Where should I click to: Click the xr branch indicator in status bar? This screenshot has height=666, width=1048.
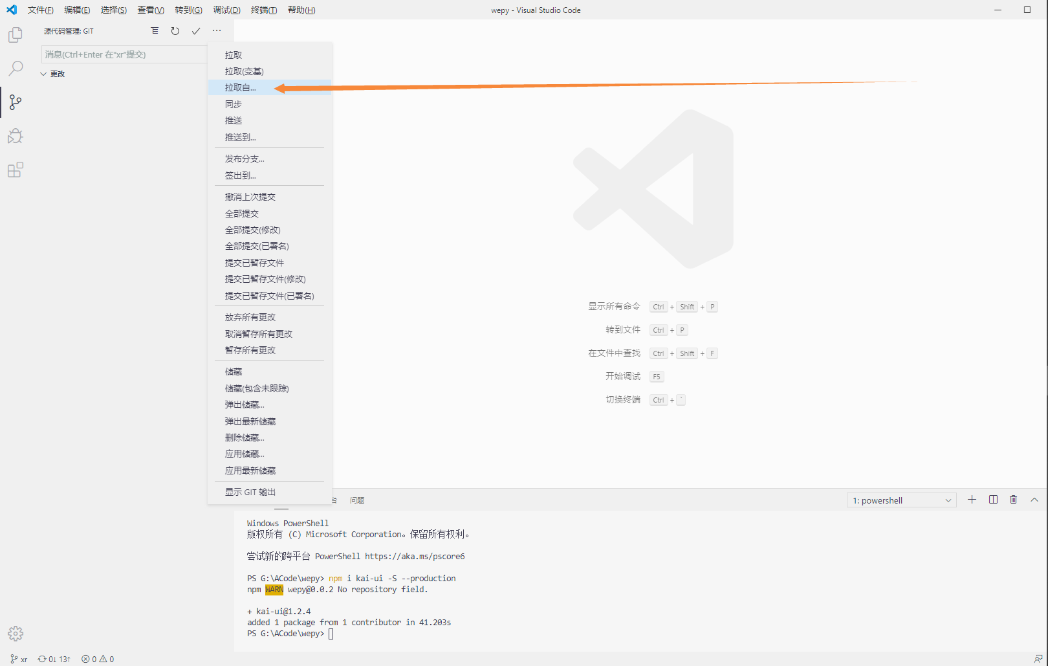coord(18,658)
